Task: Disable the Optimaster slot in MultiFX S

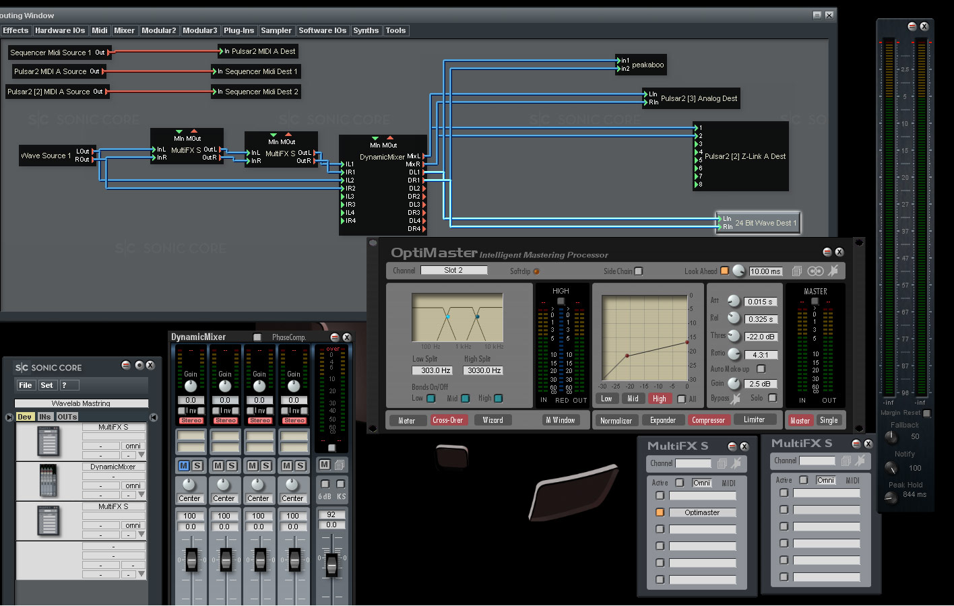Action: (660, 512)
